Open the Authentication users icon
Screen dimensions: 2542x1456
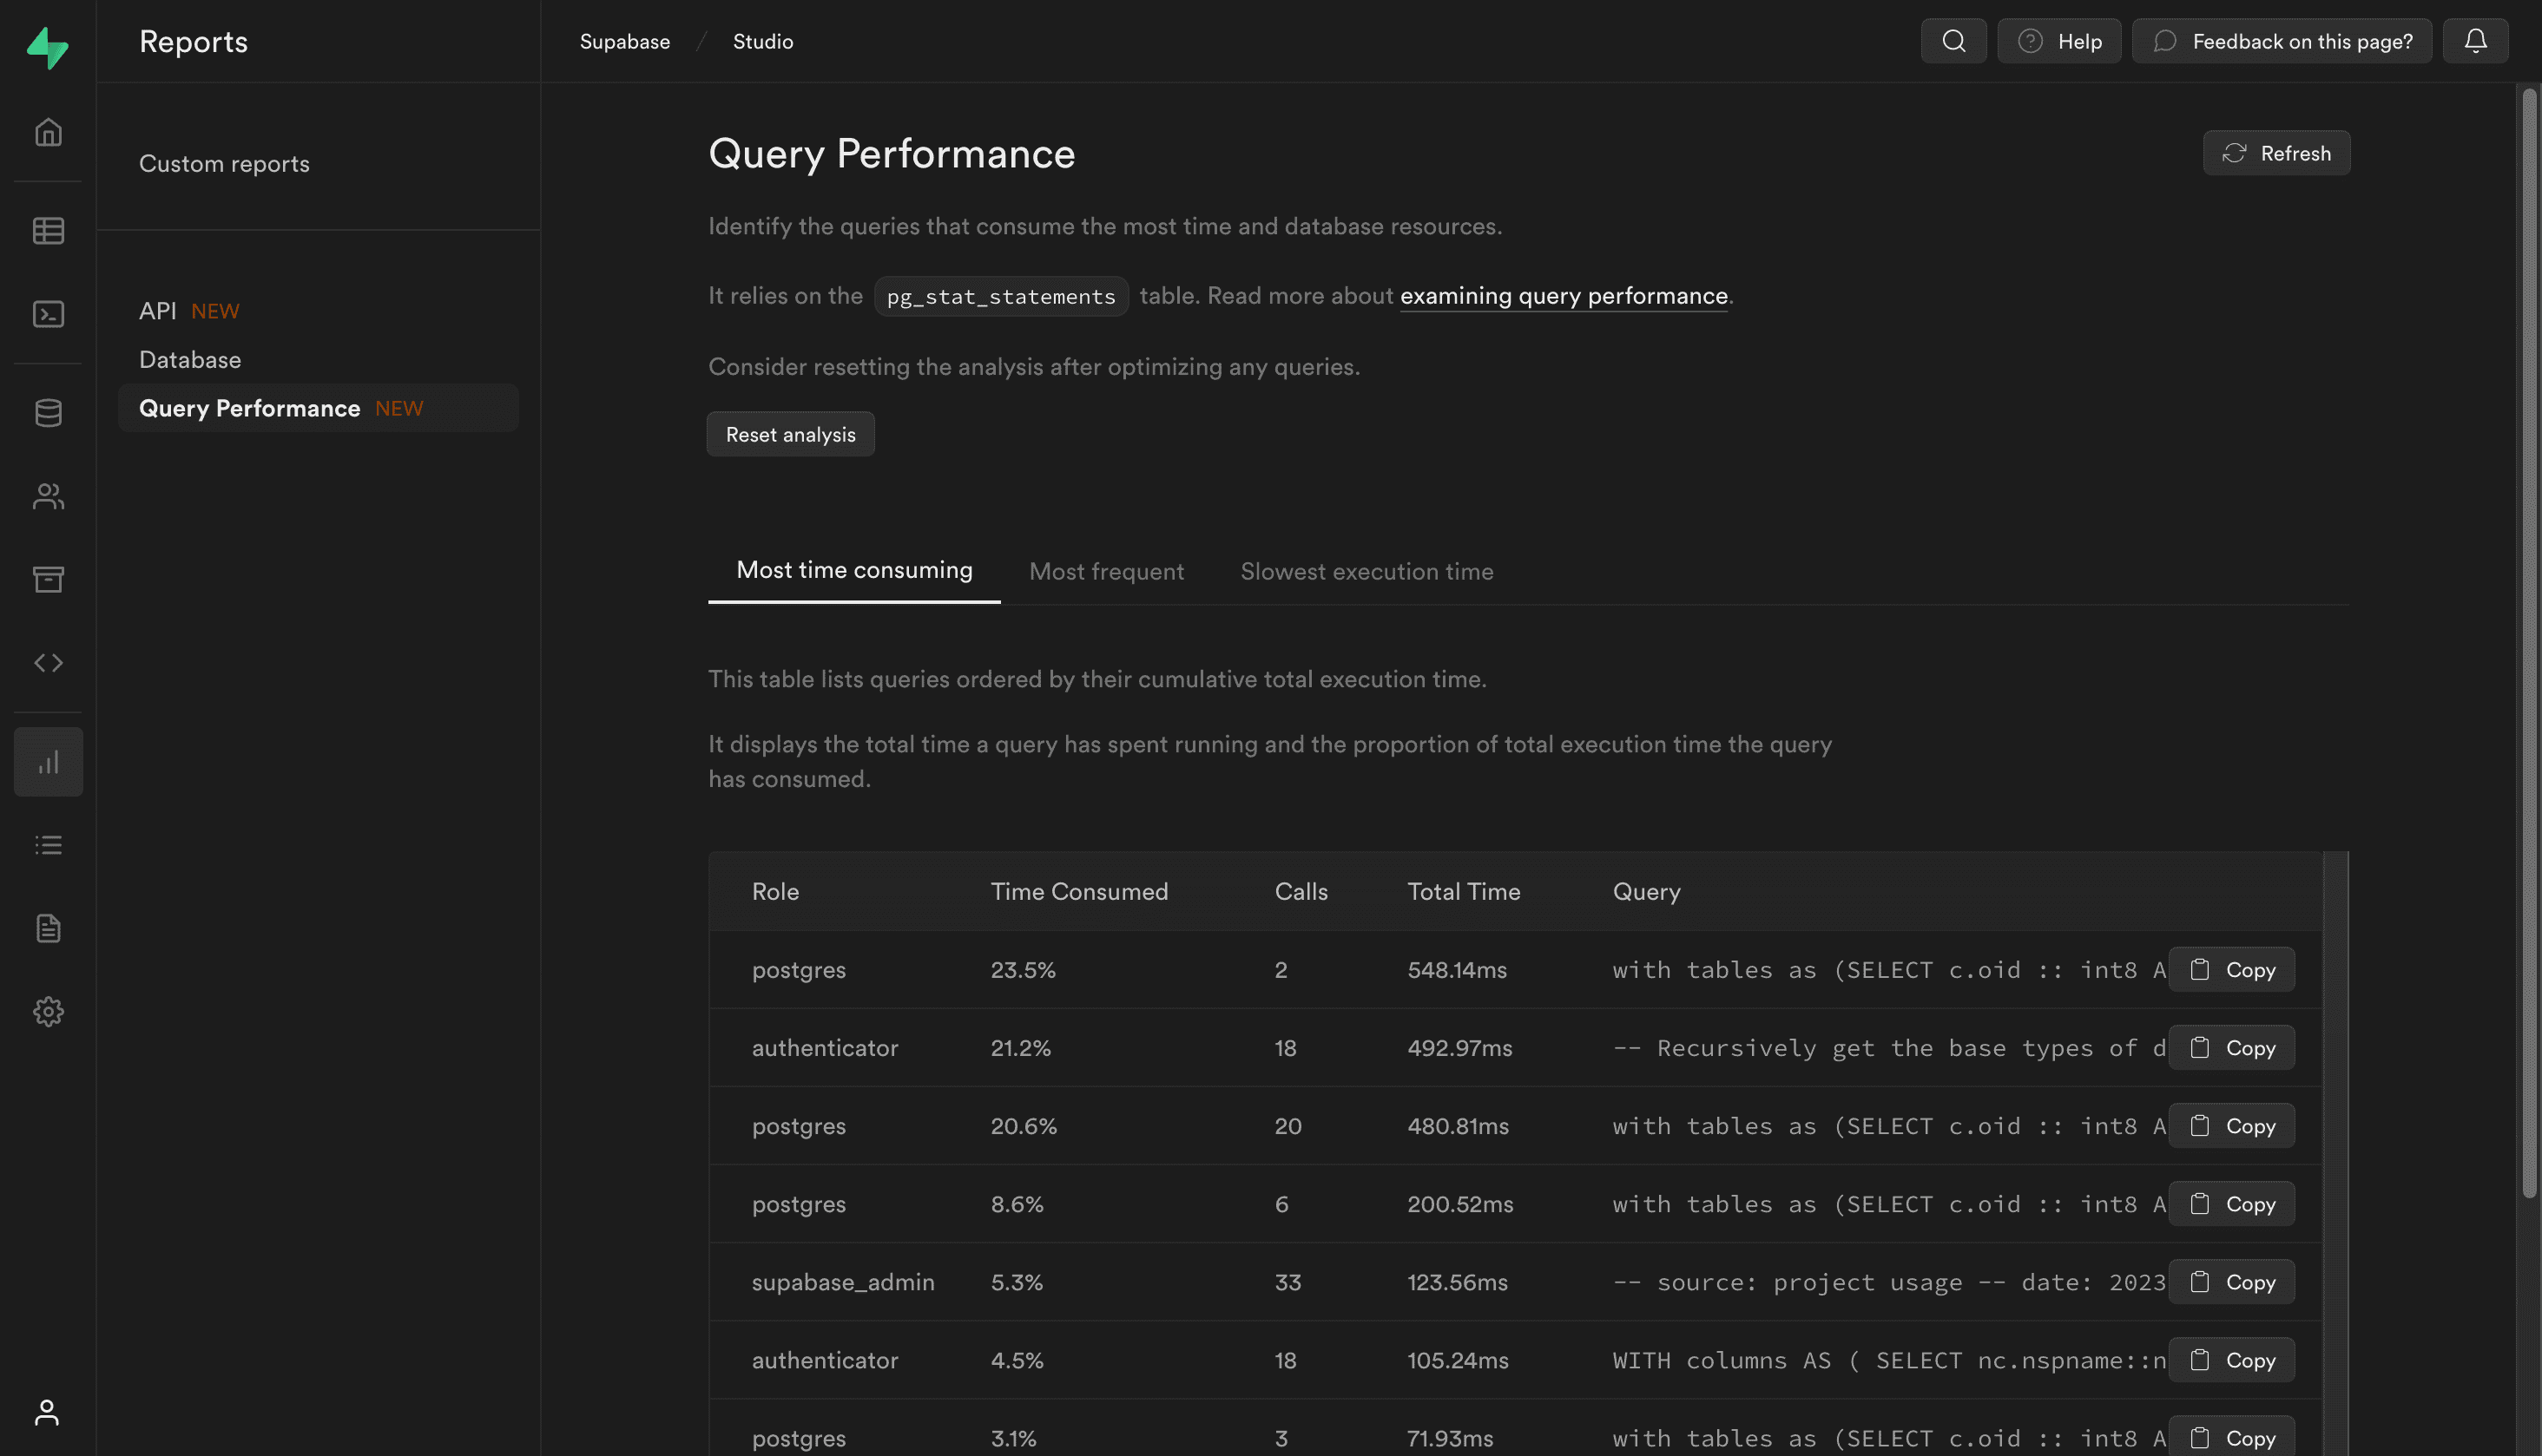pos(48,496)
